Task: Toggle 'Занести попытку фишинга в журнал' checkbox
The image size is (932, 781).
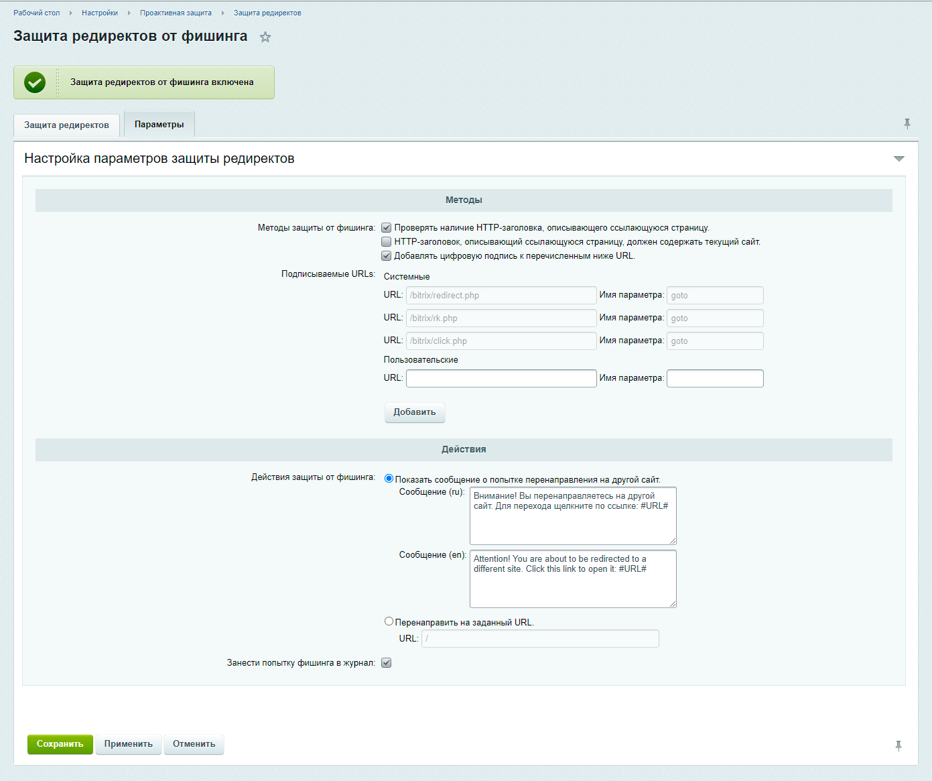Action: click(x=387, y=663)
